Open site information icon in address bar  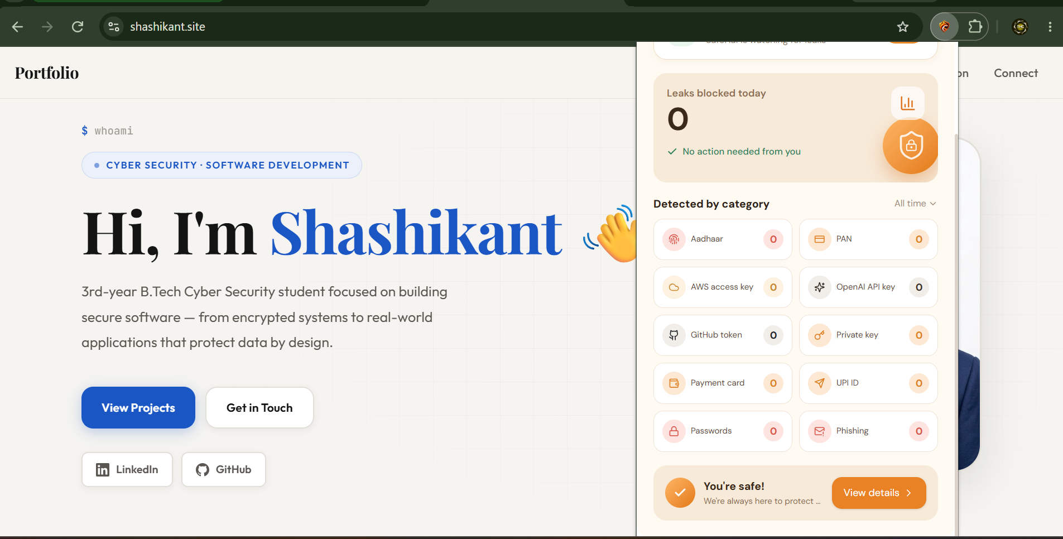(x=114, y=27)
